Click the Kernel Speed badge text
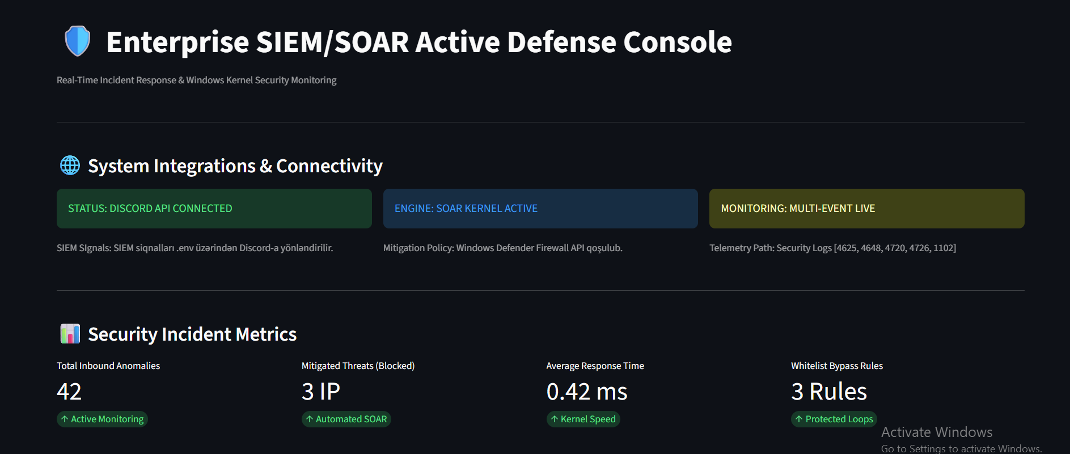 [x=588, y=419]
